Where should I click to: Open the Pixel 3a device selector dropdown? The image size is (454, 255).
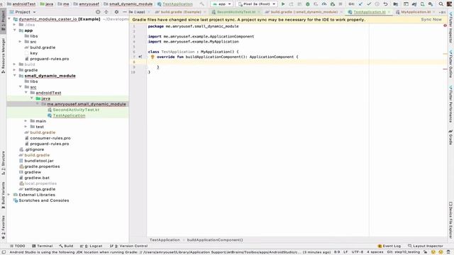click(x=257, y=4)
